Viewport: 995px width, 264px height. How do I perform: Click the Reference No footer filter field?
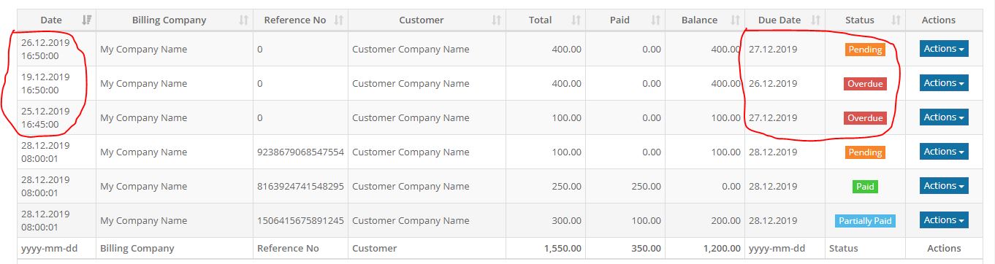300,249
